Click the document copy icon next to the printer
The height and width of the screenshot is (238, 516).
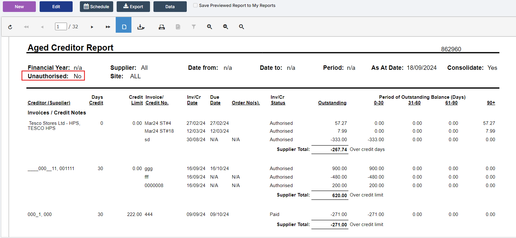(x=178, y=27)
